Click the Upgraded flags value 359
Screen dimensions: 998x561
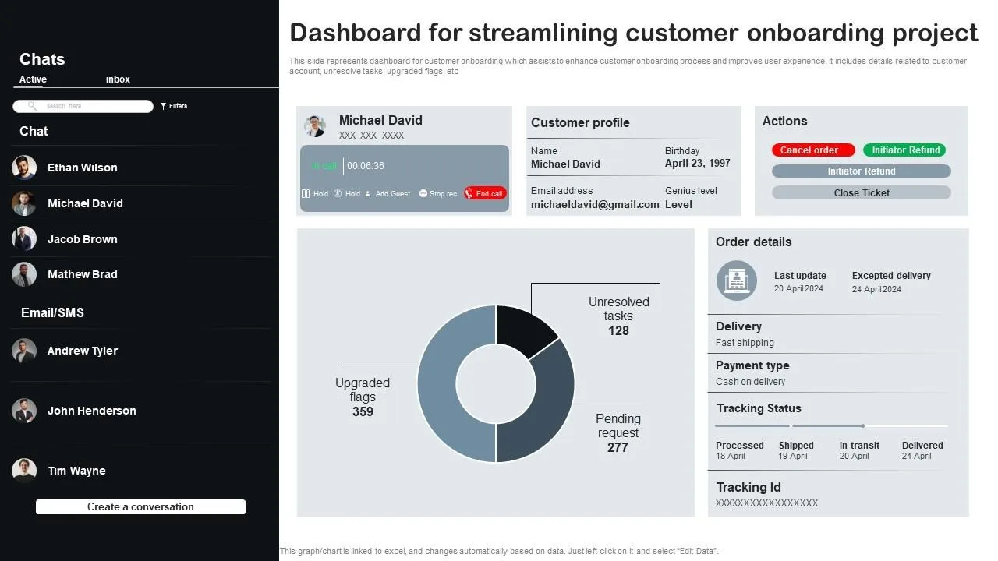click(x=363, y=412)
